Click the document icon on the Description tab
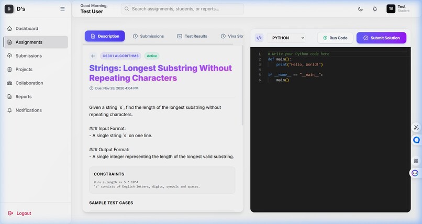422x224 pixels. point(93,36)
